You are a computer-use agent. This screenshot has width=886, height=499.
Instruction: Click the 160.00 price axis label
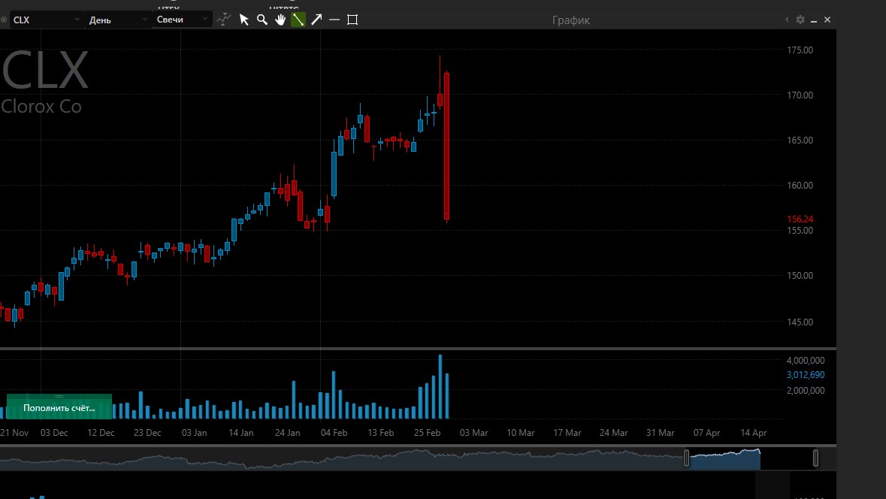(800, 186)
